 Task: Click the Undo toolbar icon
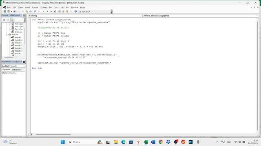pos(35,11)
